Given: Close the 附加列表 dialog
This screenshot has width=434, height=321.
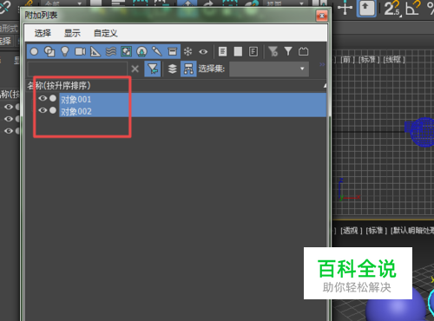Looking at the screenshot, I should [x=322, y=16].
